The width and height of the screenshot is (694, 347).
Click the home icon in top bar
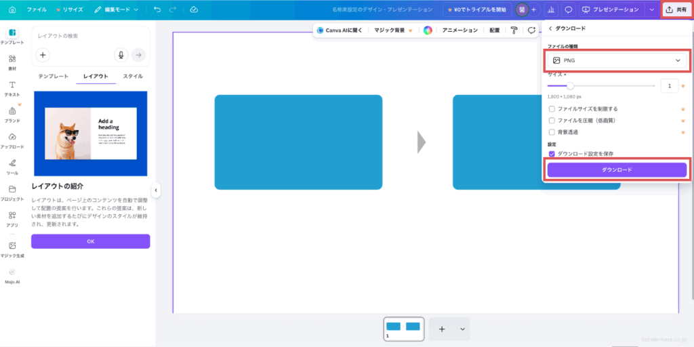pyautogui.click(x=12, y=10)
